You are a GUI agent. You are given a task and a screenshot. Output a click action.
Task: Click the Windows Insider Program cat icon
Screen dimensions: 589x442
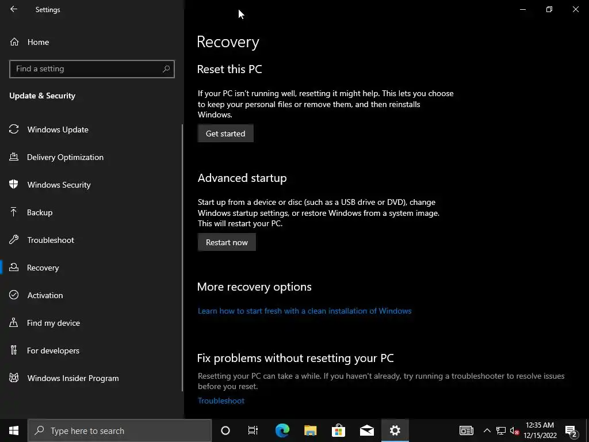[14, 378]
